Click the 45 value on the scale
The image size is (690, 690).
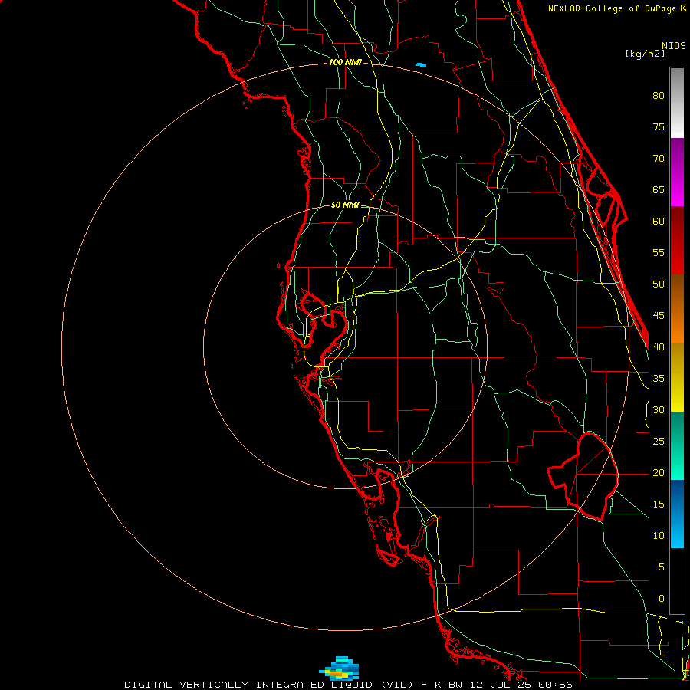coord(659,316)
